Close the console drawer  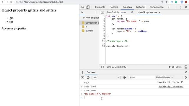(x=186, y=72)
